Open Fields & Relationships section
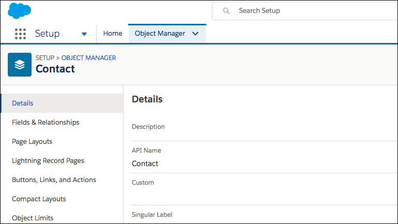The width and height of the screenshot is (398, 224). (x=45, y=123)
